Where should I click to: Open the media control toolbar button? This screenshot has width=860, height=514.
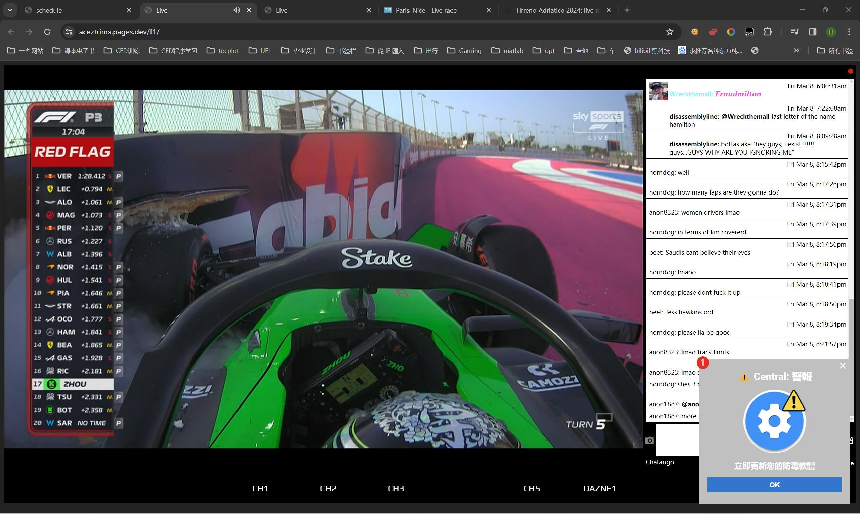[794, 32]
